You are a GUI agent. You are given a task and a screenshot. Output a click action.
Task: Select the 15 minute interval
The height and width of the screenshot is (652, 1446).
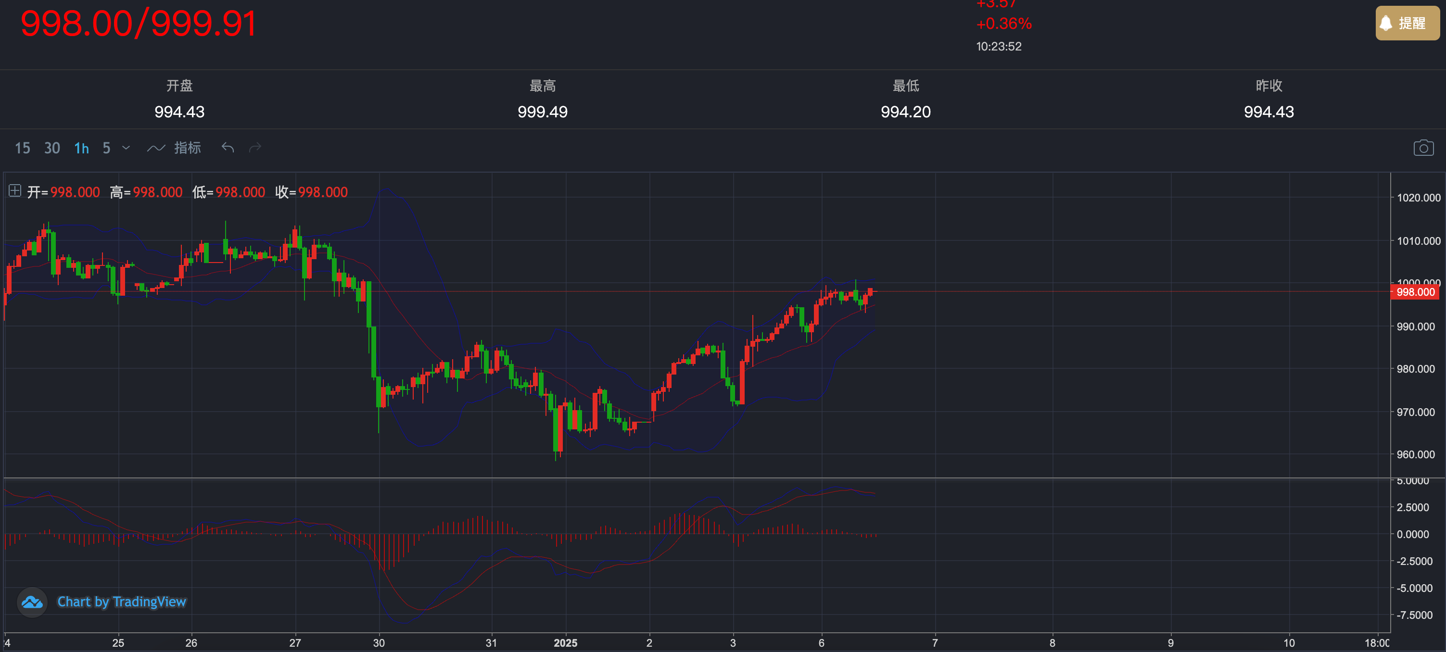tap(23, 148)
